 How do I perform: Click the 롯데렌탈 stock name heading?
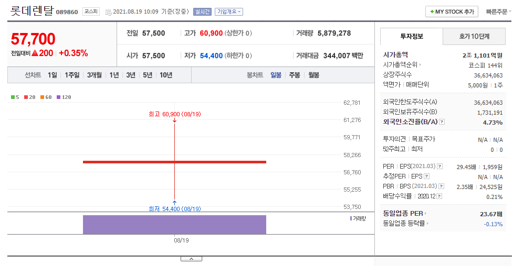coord(32,10)
